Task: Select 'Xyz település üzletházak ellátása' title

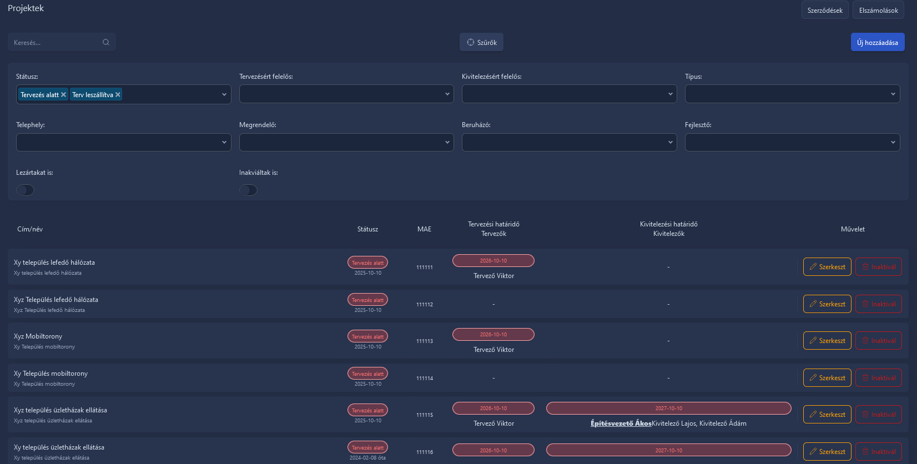Action: click(x=61, y=410)
